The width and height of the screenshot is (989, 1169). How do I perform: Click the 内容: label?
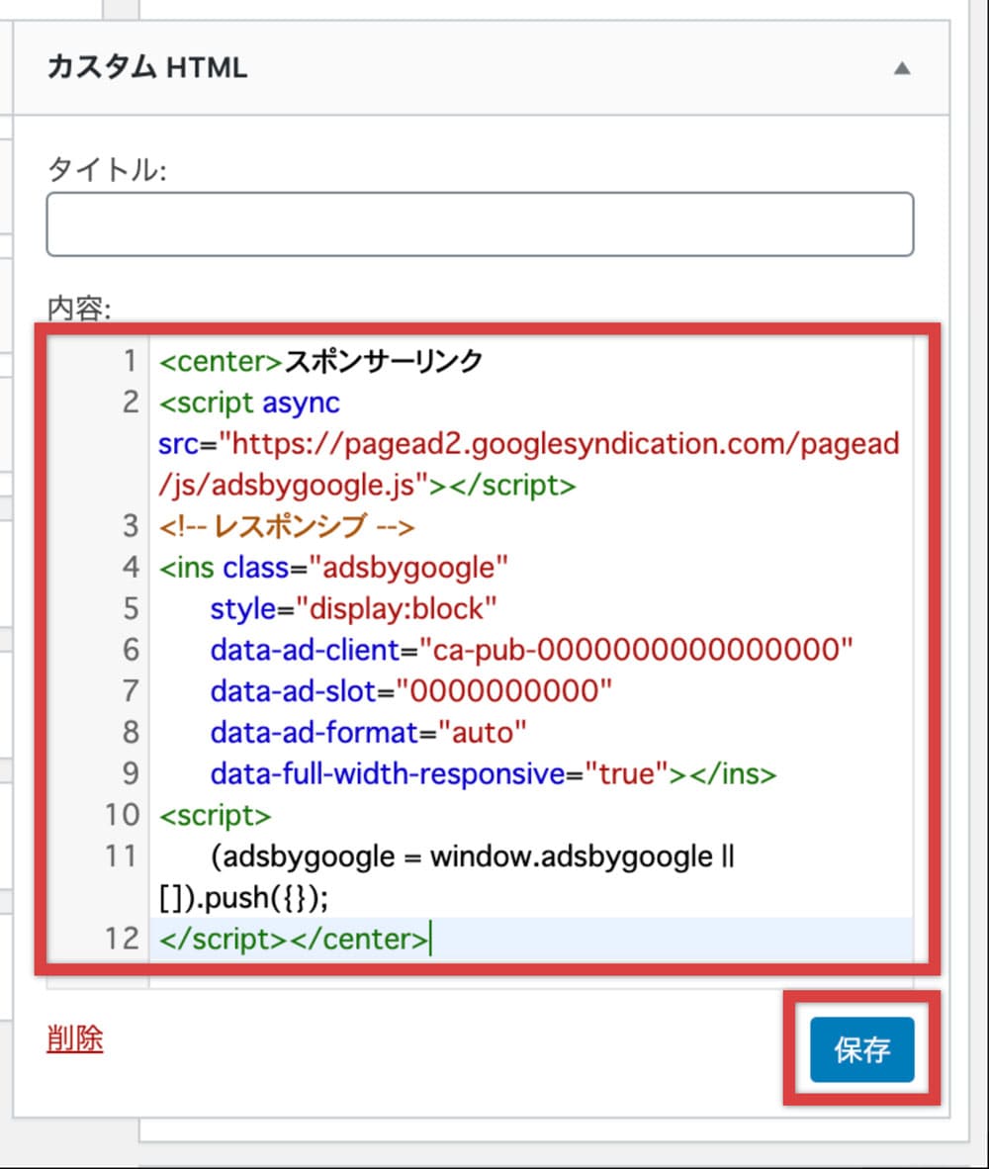[79, 308]
